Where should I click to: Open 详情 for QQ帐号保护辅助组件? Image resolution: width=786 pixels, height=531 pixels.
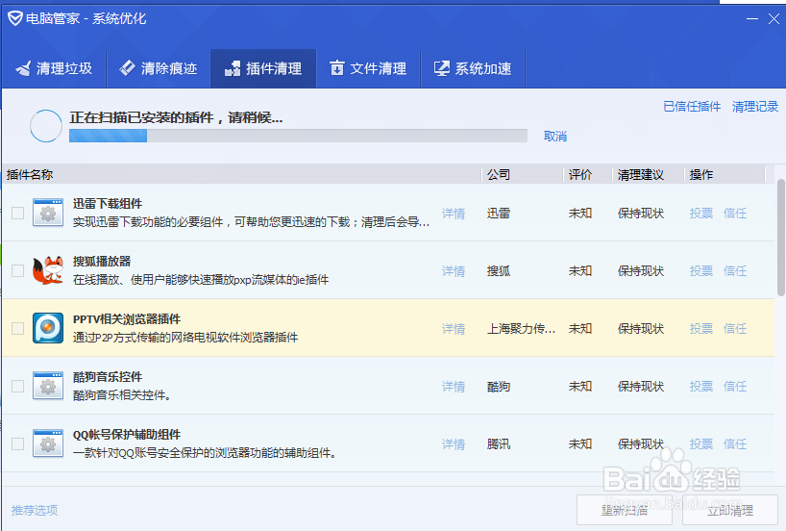tap(454, 444)
